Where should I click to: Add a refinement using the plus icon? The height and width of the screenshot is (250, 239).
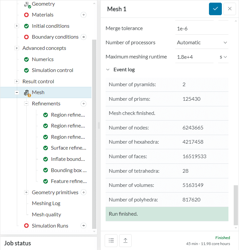coord(84,104)
